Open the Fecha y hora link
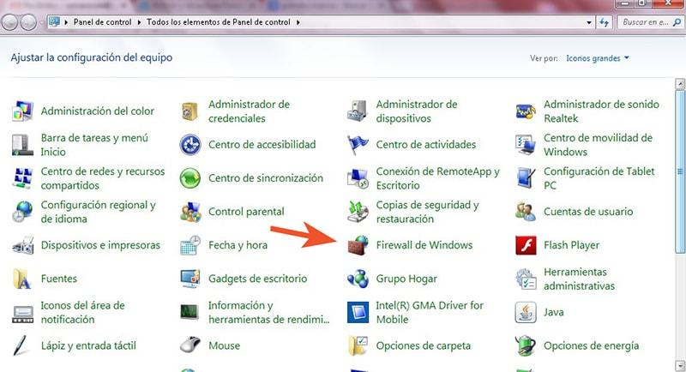 pos(238,245)
